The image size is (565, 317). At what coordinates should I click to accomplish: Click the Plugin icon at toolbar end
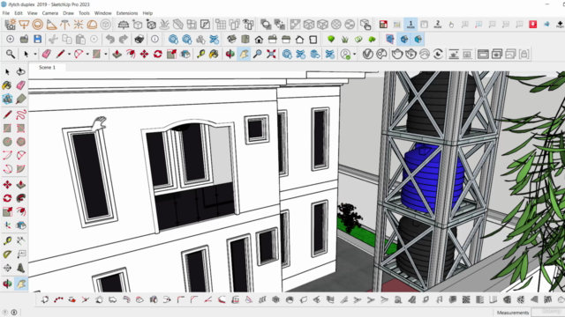(x=560, y=24)
